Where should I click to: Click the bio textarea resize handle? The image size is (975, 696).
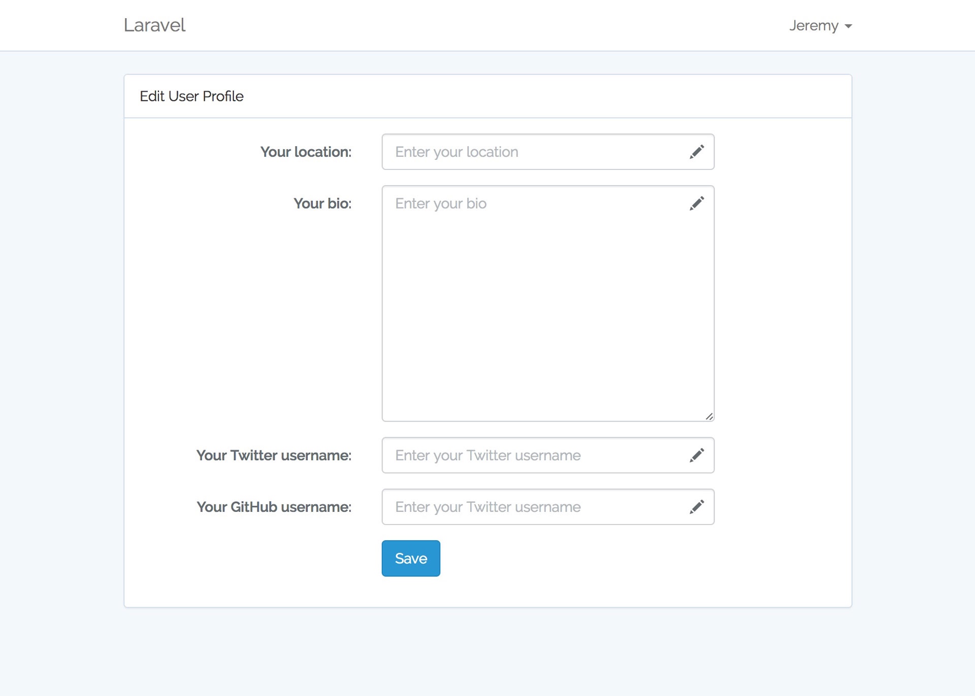click(709, 416)
